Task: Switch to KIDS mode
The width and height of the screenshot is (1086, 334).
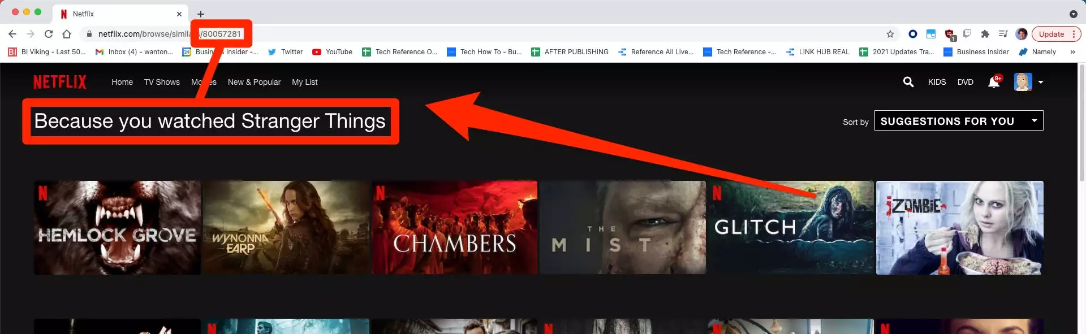Action: (x=937, y=82)
